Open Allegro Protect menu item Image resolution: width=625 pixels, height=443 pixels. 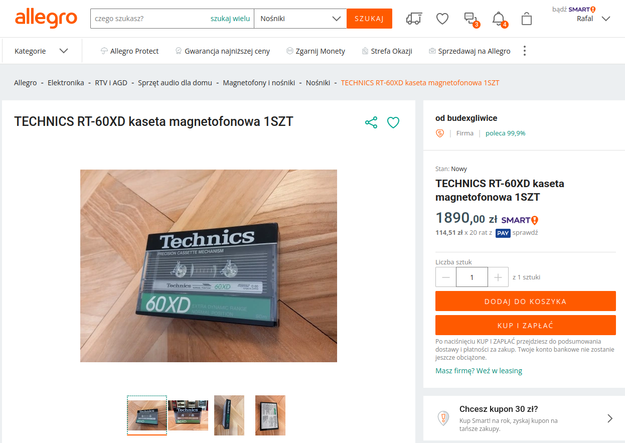(129, 51)
